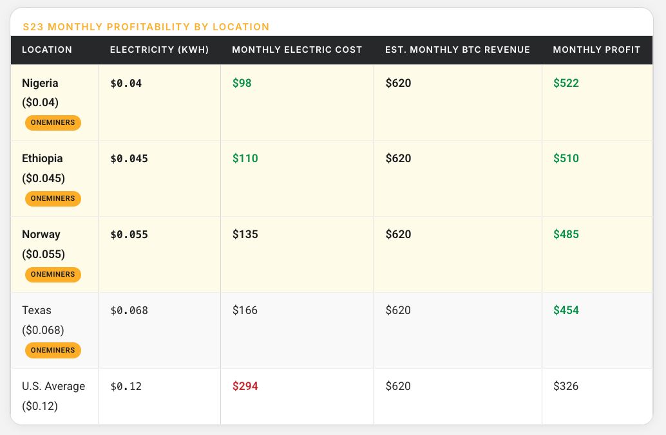Click the Monthly Profit column header

(x=596, y=50)
